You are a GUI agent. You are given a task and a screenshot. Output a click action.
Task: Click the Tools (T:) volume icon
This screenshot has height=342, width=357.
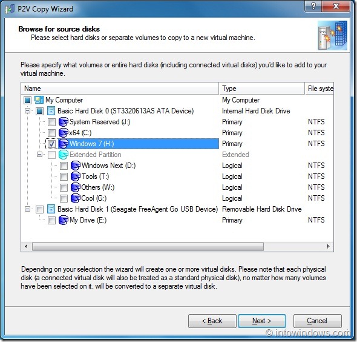click(76, 176)
